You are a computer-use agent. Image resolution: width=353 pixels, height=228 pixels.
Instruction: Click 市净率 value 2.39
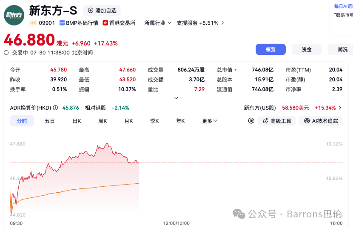point(337,89)
